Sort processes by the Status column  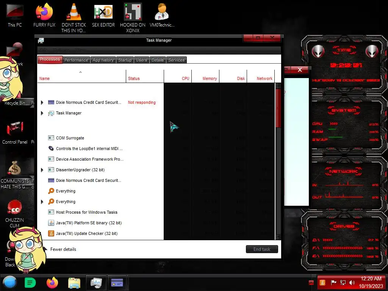(x=145, y=76)
